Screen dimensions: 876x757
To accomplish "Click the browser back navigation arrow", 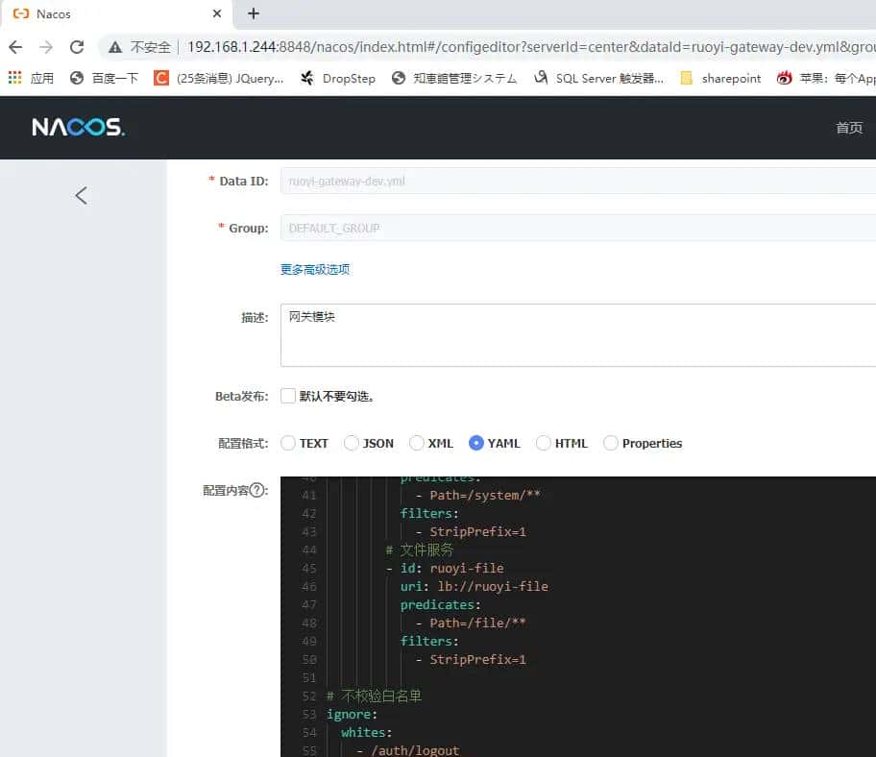I will [15, 47].
